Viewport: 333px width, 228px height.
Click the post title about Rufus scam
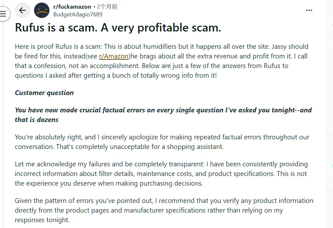tap(118, 28)
